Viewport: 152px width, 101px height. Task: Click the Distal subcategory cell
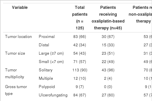point(44,45)
